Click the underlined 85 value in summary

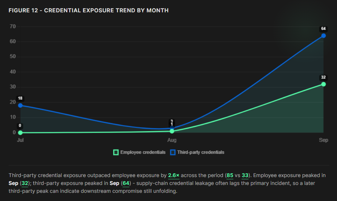click(x=230, y=175)
